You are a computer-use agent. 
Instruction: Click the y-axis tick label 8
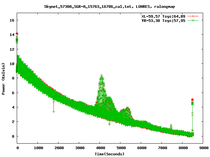(13, 78)
